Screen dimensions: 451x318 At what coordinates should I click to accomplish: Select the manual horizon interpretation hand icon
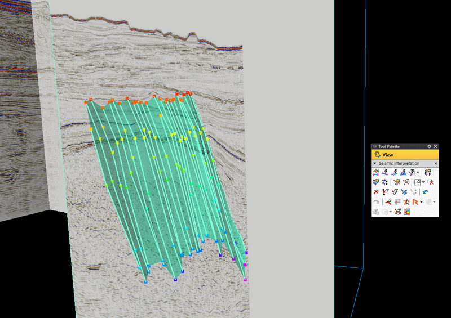point(375,172)
